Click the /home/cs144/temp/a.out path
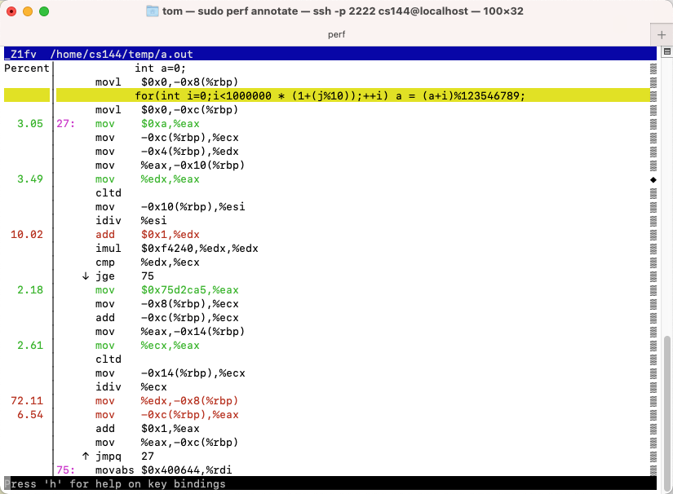The width and height of the screenshot is (673, 494). tap(122, 55)
